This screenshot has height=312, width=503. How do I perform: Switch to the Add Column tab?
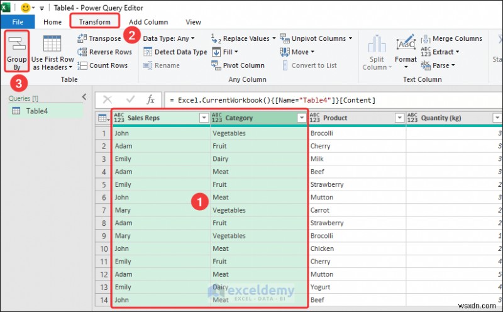tap(148, 22)
